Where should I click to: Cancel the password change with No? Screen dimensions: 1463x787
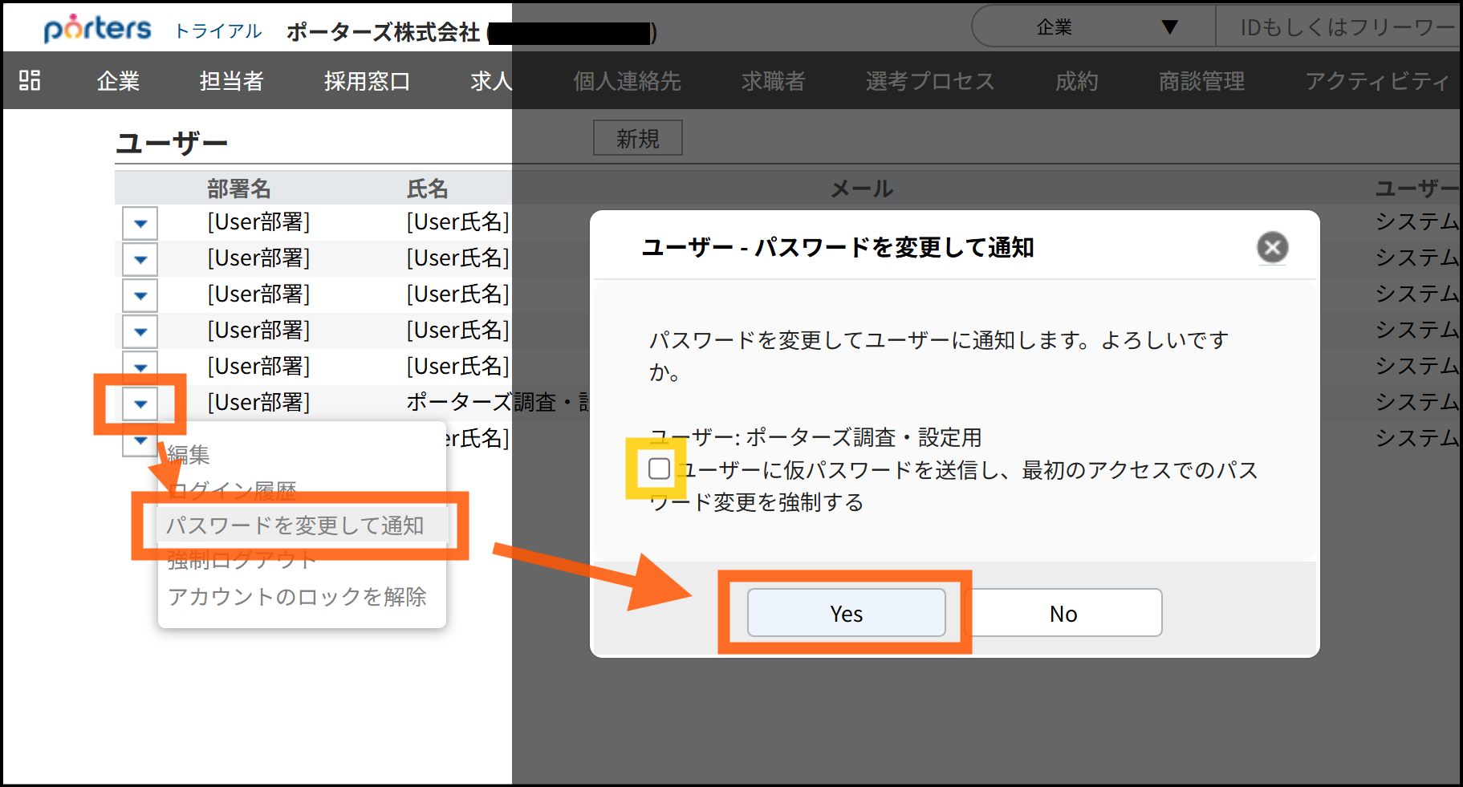pyautogui.click(x=1063, y=614)
